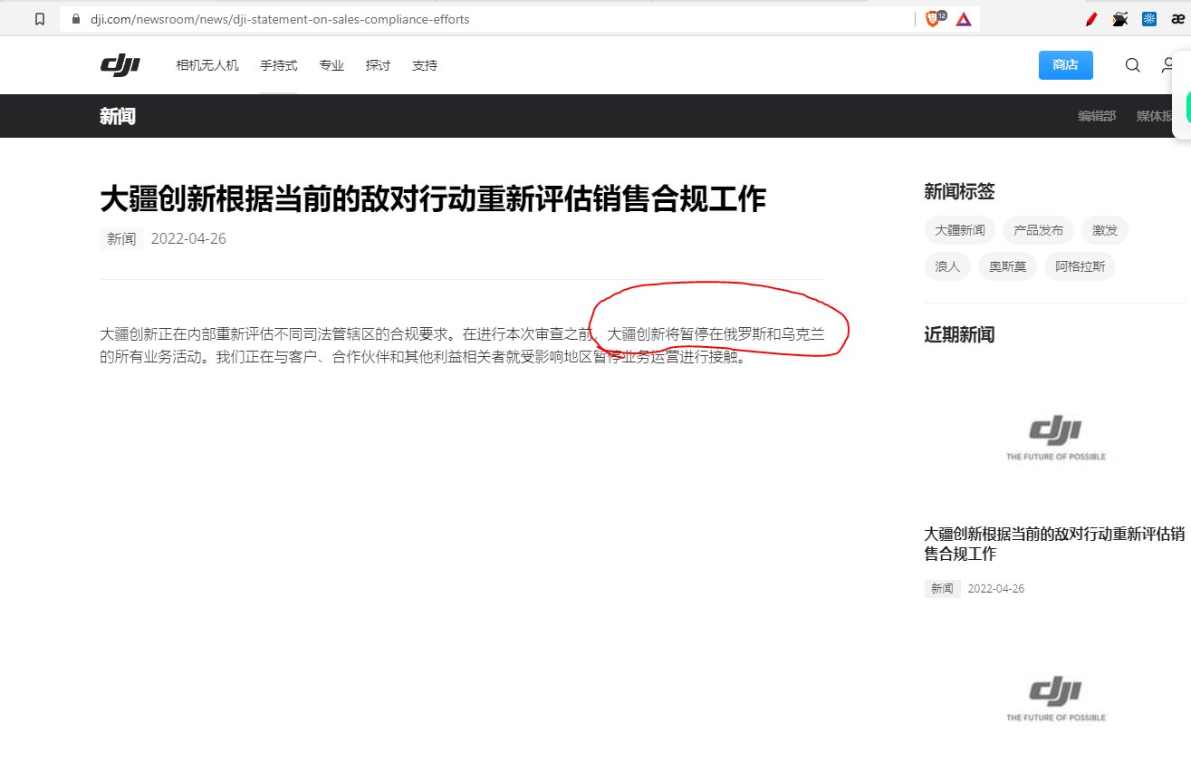1191x762 pixels.
Task: Click the 近期新闻 heading
Action: point(959,334)
